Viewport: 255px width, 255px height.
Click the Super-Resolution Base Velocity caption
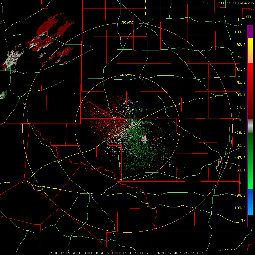pos(127,253)
